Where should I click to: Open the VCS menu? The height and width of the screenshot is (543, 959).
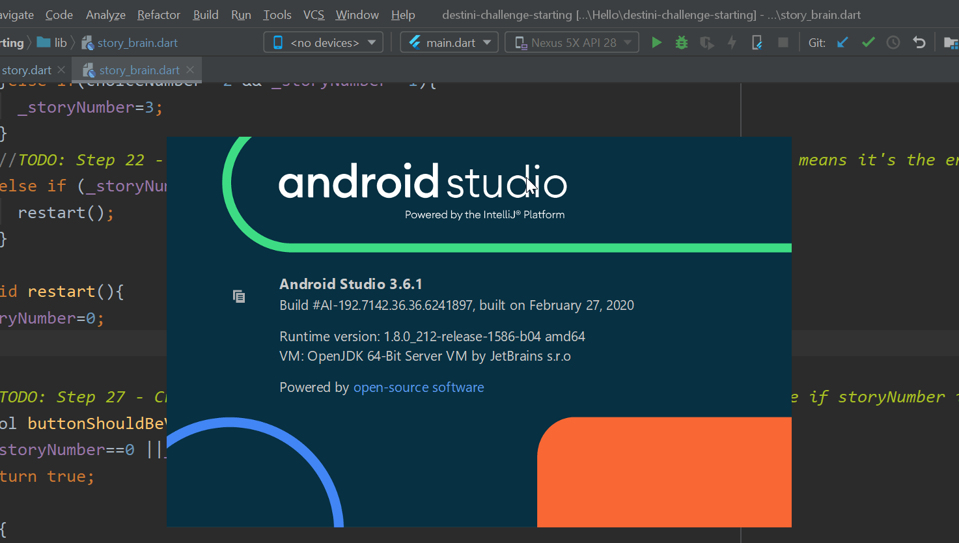point(314,14)
